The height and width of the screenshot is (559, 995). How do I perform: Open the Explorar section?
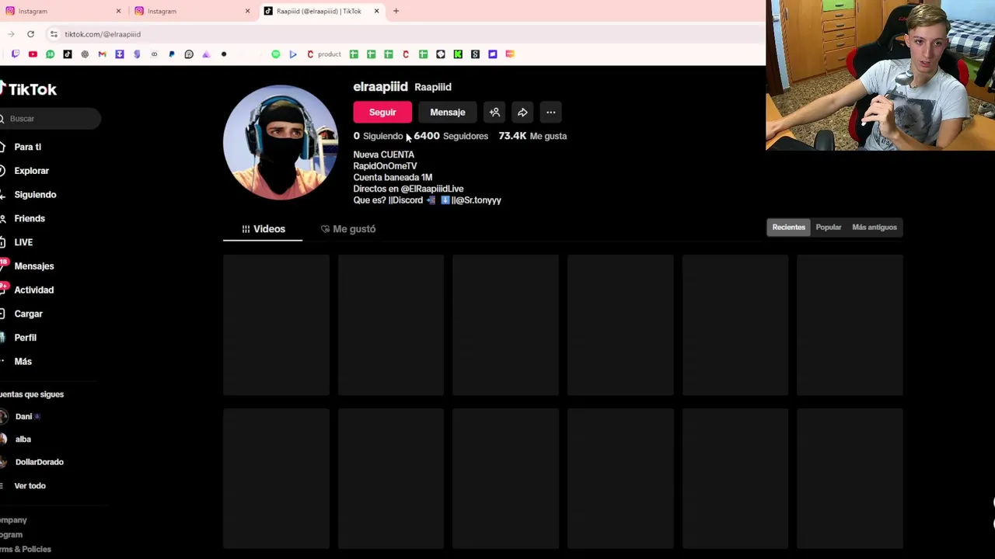pyautogui.click(x=31, y=171)
